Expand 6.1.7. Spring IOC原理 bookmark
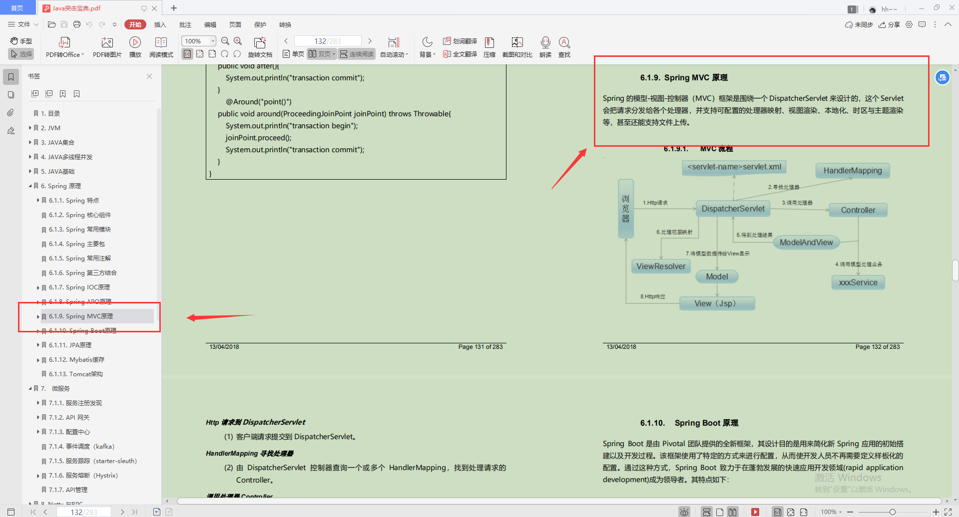Viewport: 959px width, 517px height. tap(38, 287)
